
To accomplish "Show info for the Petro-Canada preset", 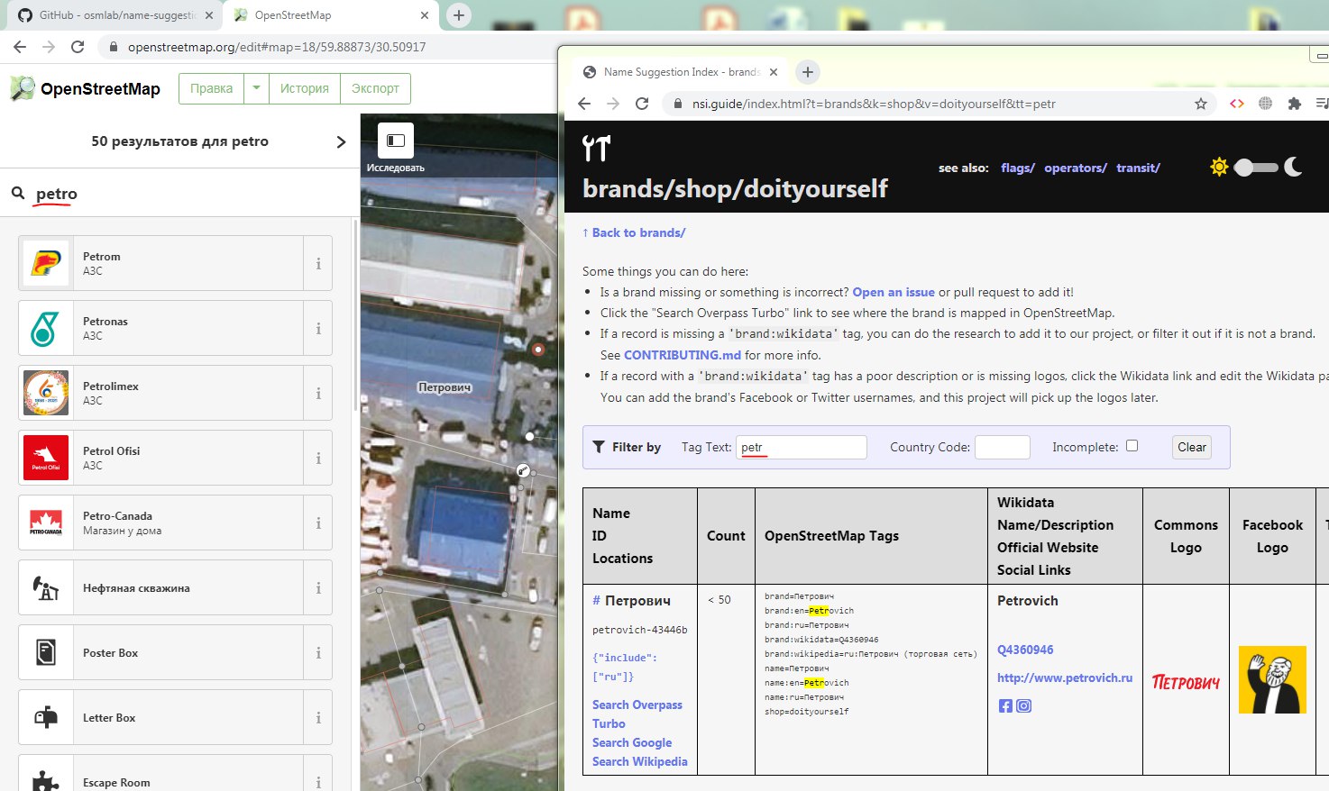I will (318, 523).
